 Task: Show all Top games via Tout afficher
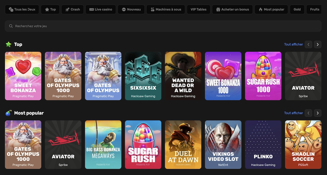pyautogui.click(x=293, y=44)
